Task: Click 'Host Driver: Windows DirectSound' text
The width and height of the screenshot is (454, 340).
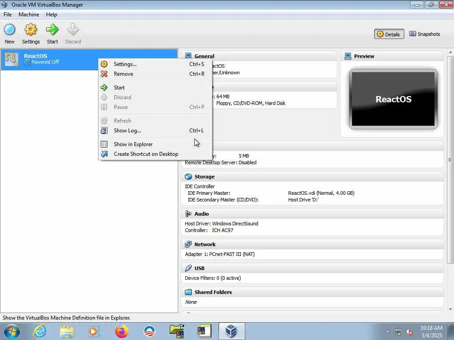Action: 222,224
